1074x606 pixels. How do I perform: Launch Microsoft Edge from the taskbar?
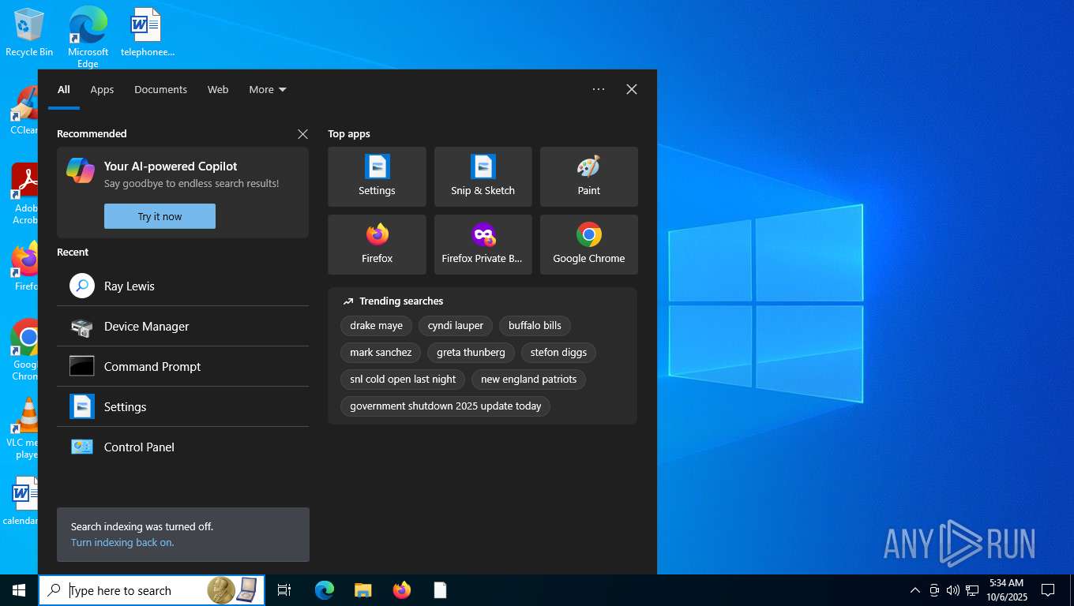(325, 590)
